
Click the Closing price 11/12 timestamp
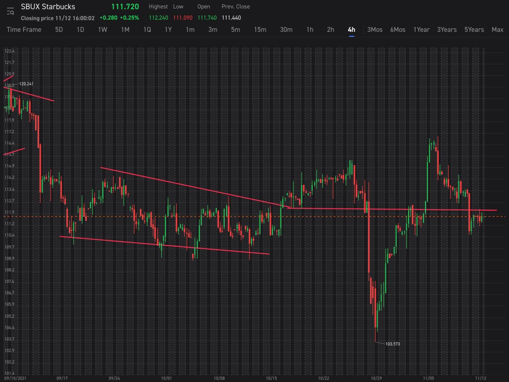tap(58, 18)
